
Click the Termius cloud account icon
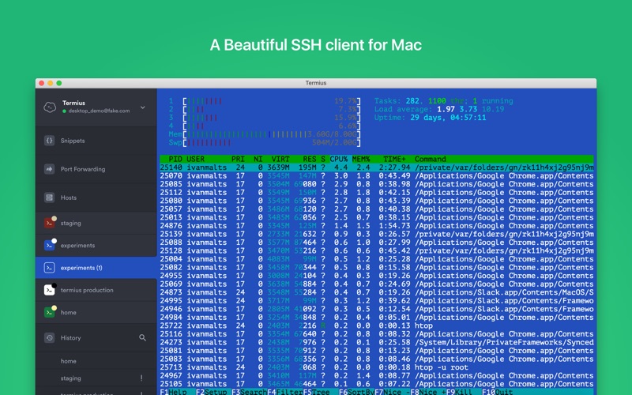tap(49, 107)
